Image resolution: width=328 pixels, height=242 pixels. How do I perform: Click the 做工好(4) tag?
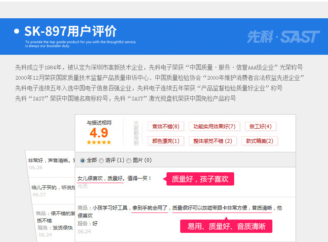260,126
